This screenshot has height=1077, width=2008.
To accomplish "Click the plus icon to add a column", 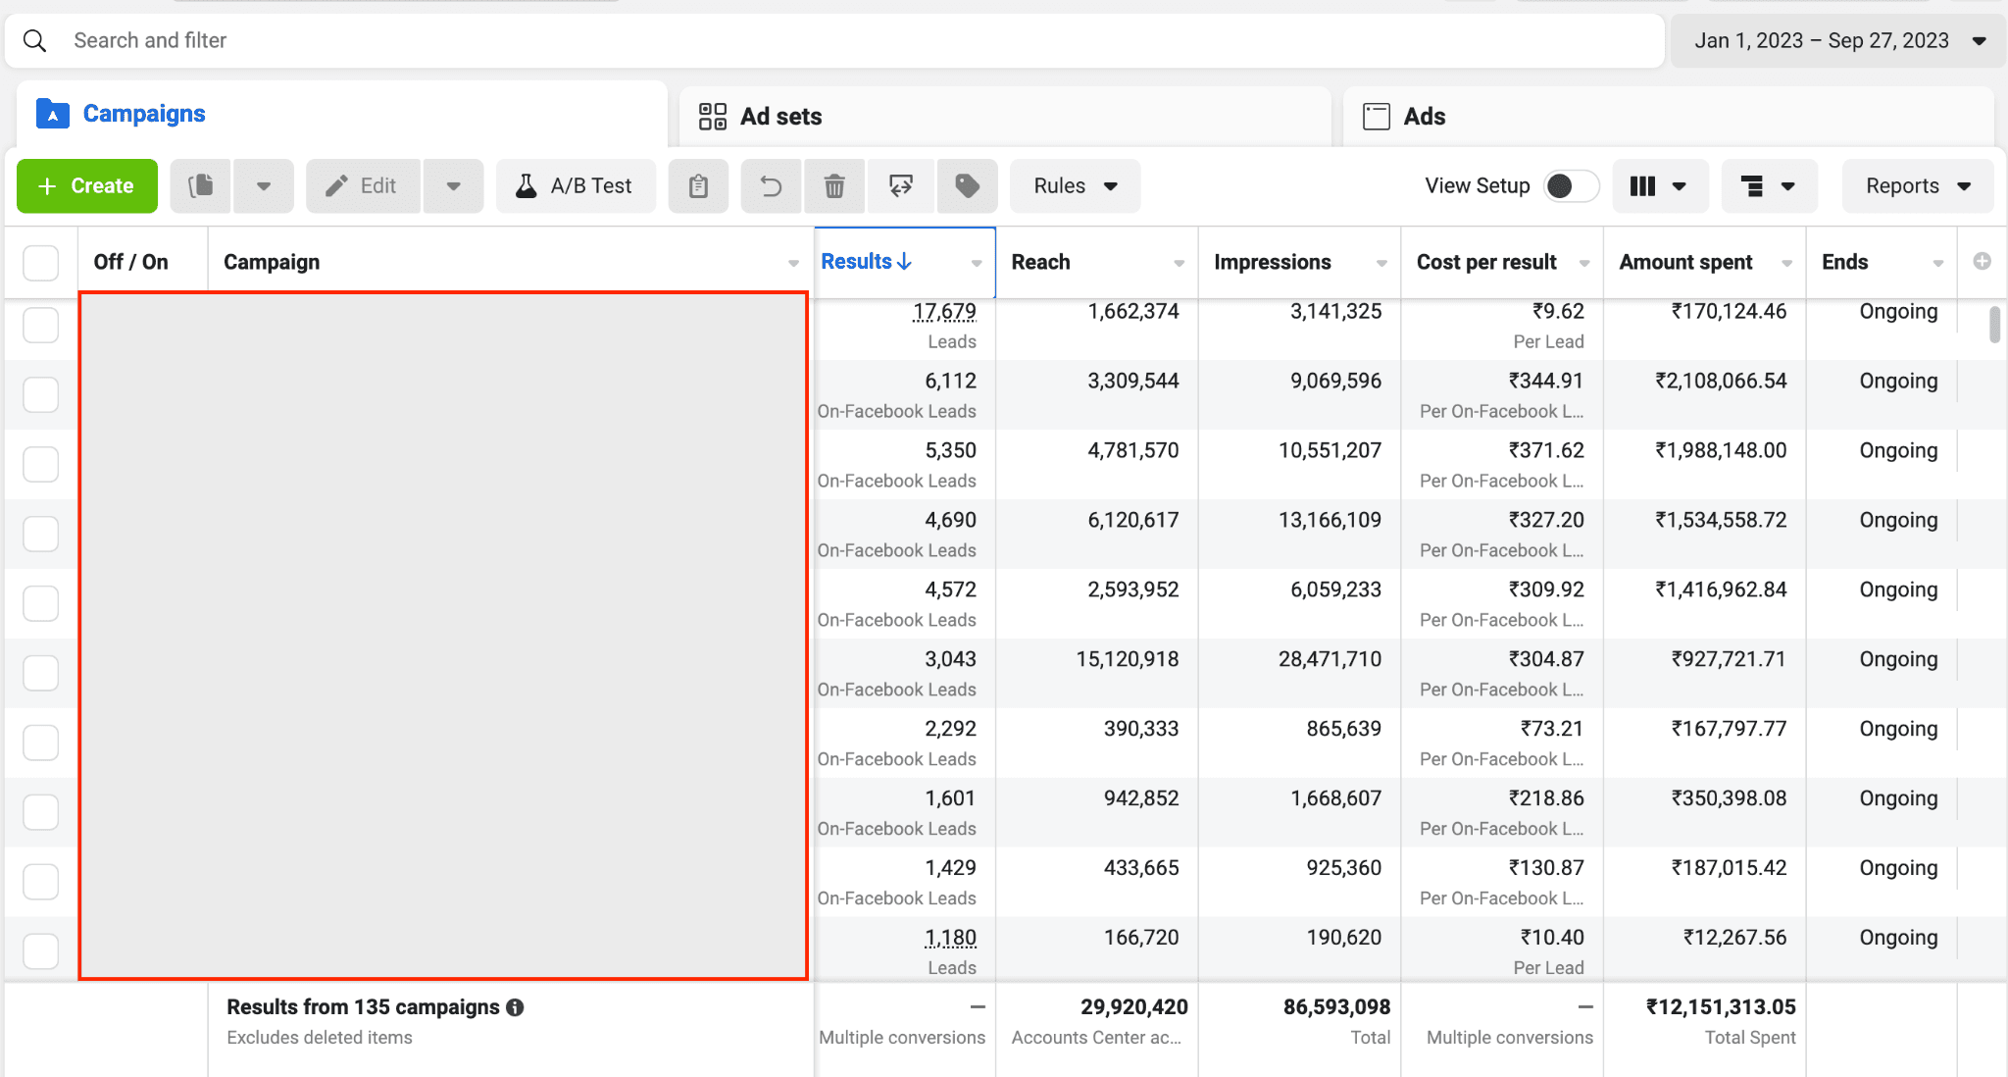I will coord(1982,261).
